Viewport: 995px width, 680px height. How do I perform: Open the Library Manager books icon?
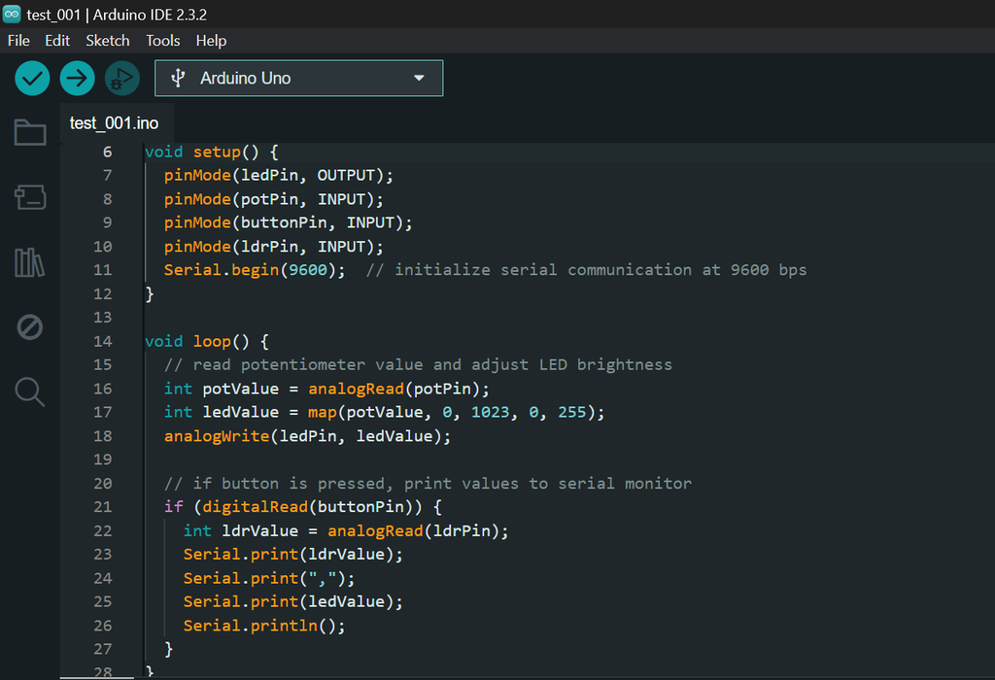pyautogui.click(x=30, y=262)
